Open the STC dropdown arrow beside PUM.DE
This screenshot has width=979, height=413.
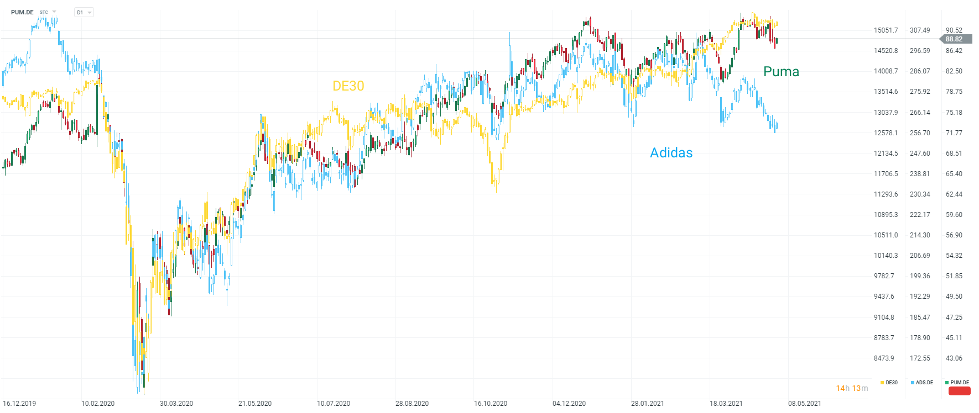[54, 12]
